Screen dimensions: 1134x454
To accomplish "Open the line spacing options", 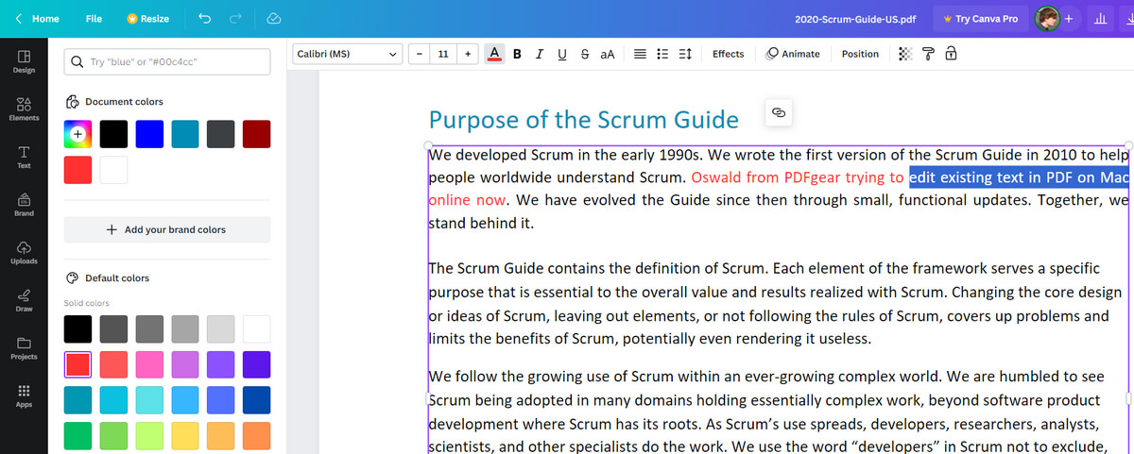I will [685, 54].
